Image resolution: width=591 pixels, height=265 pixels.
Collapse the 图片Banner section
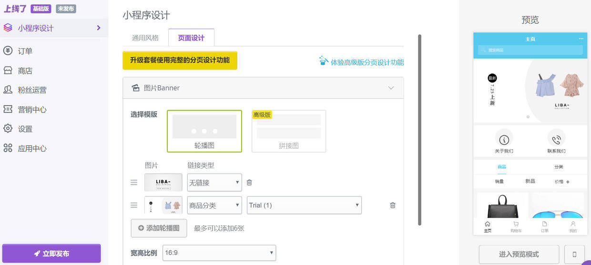[391, 88]
